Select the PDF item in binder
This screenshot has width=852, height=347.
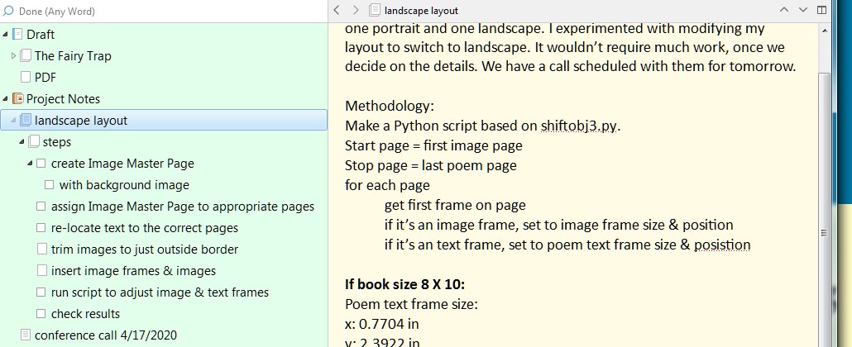click(x=45, y=78)
